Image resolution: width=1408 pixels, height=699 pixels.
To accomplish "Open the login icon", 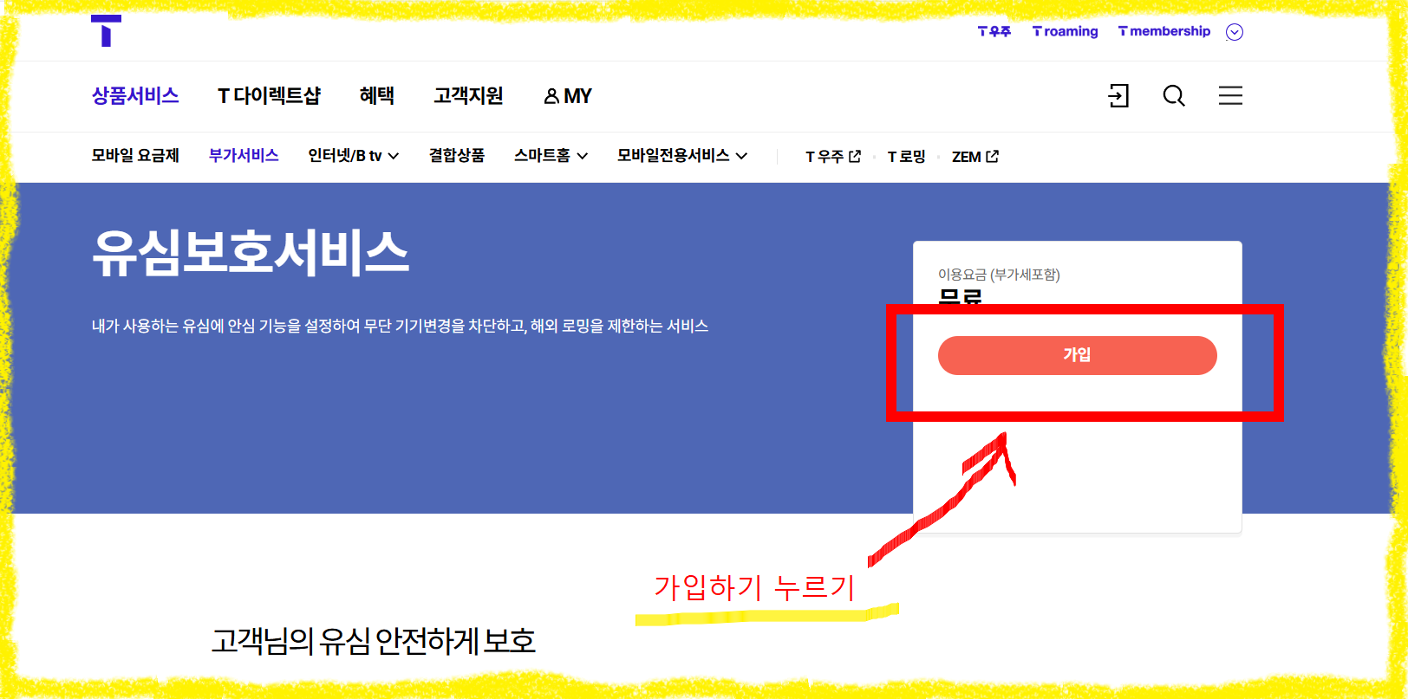I will (1118, 95).
